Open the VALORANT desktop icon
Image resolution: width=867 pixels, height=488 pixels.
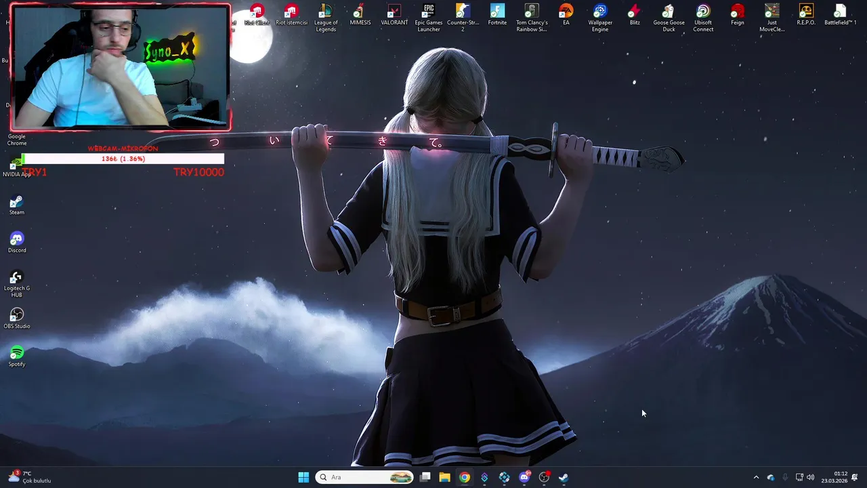394,14
